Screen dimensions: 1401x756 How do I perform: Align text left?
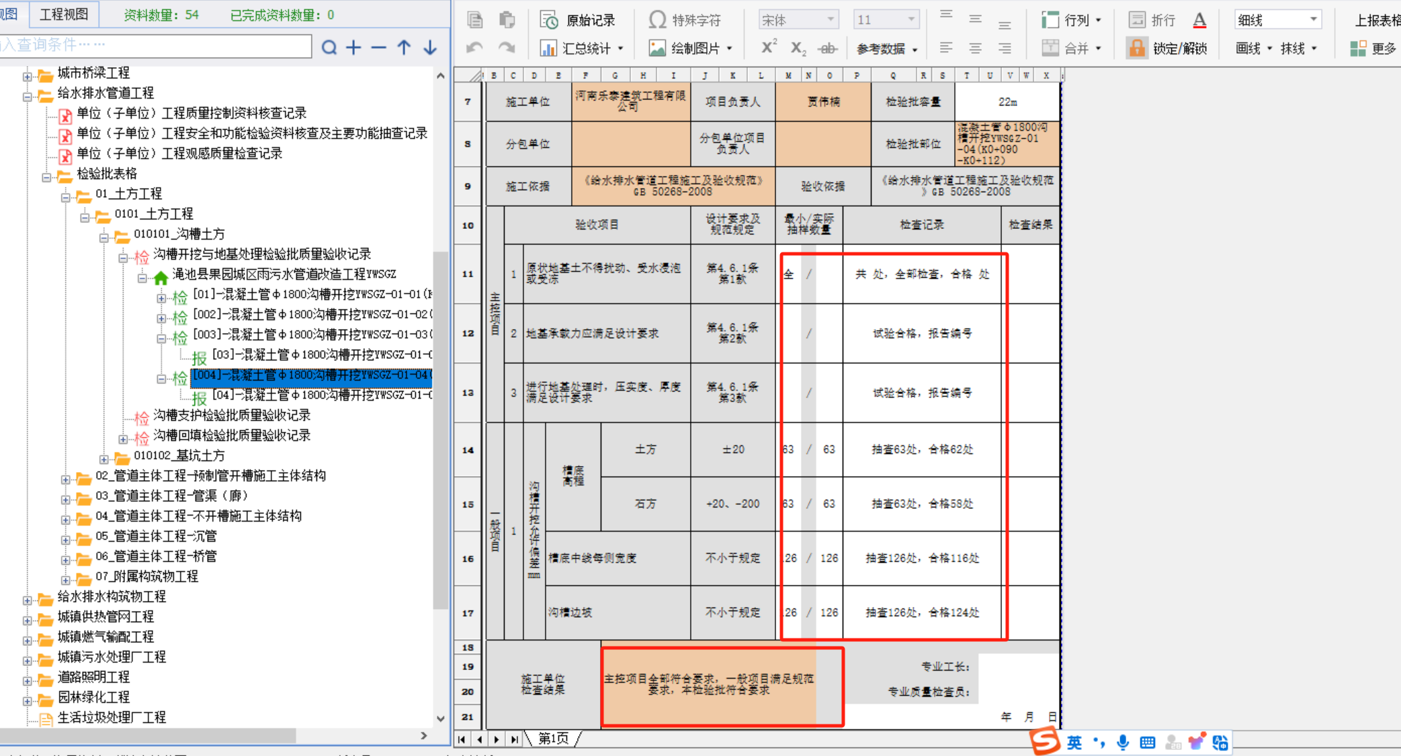pyautogui.click(x=946, y=48)
